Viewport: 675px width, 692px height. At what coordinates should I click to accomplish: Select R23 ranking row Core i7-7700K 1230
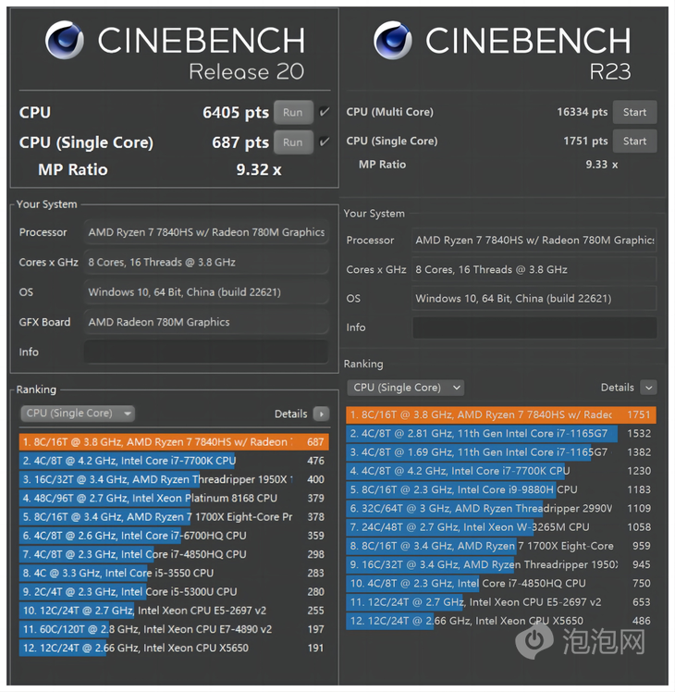[x=501, y=471]
